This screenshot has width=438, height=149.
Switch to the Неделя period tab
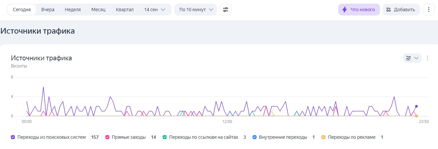pyautogui.click(x=73, y=10)
